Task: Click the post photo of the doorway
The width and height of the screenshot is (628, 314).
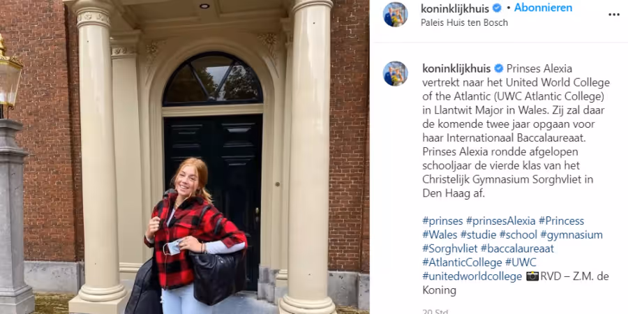Action: click(x=185, y=157)
